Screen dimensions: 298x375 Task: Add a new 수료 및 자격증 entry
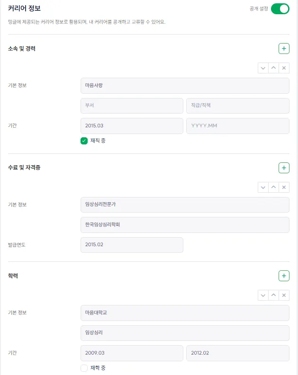(x=284, y=168)
